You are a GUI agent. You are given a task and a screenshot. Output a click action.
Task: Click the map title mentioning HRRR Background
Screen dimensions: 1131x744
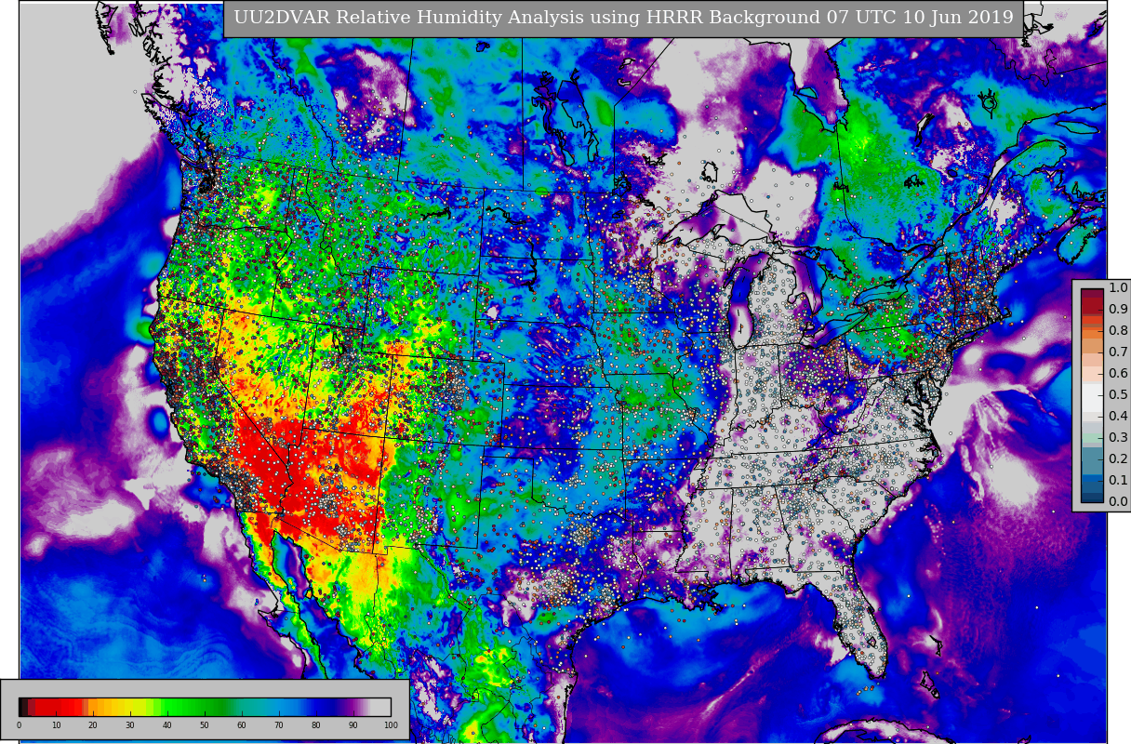(x=623, y=18)
